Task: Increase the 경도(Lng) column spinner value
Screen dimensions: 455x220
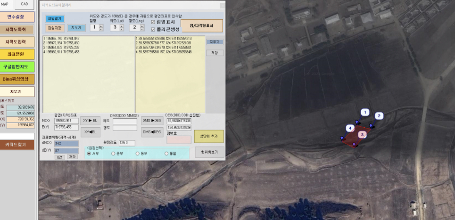Action: (141, 25)
